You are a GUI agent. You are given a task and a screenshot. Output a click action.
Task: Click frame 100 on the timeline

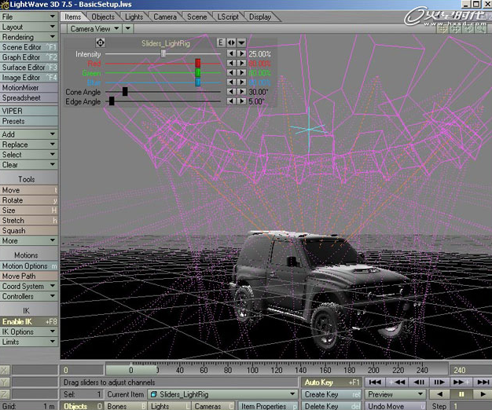click(252, 370)
